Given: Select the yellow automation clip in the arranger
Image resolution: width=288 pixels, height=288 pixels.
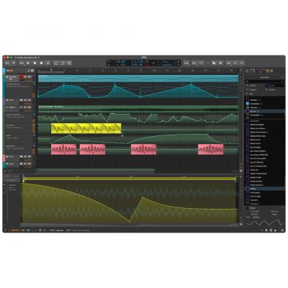Looking at the screenshot, I should pyautogui.click(x=86, y=128).
